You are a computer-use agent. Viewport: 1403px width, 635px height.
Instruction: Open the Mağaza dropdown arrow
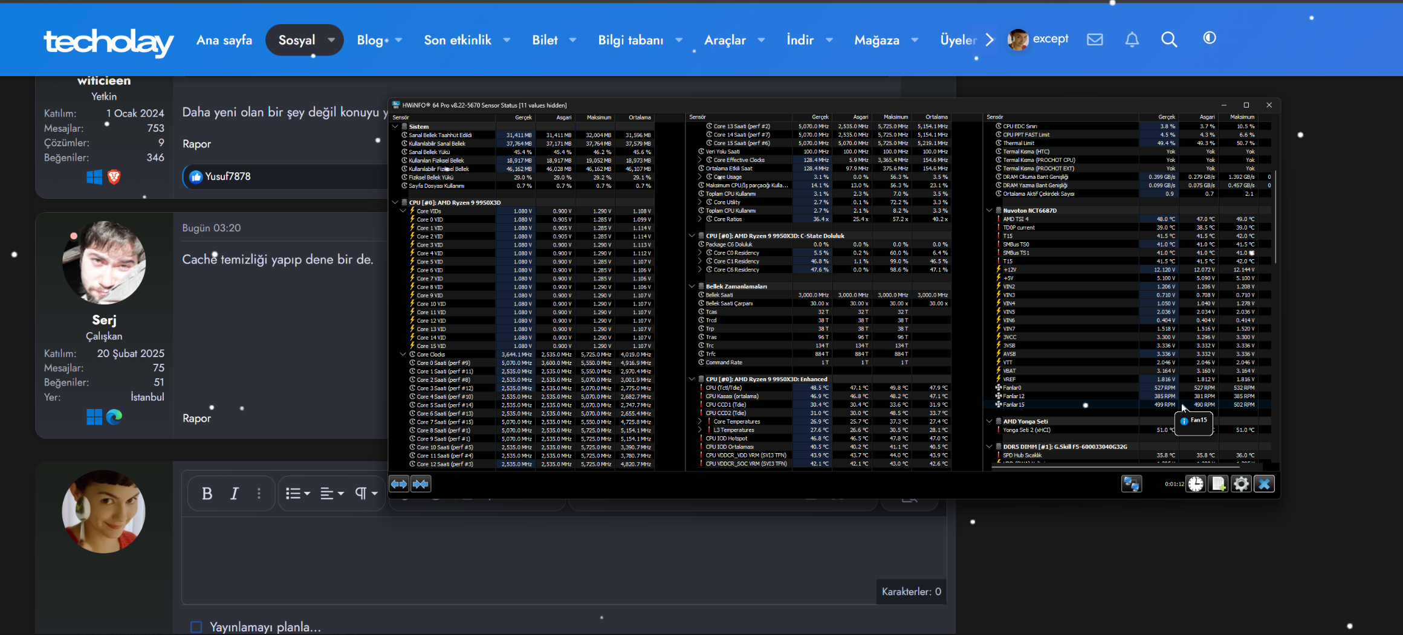pos(915,40)
